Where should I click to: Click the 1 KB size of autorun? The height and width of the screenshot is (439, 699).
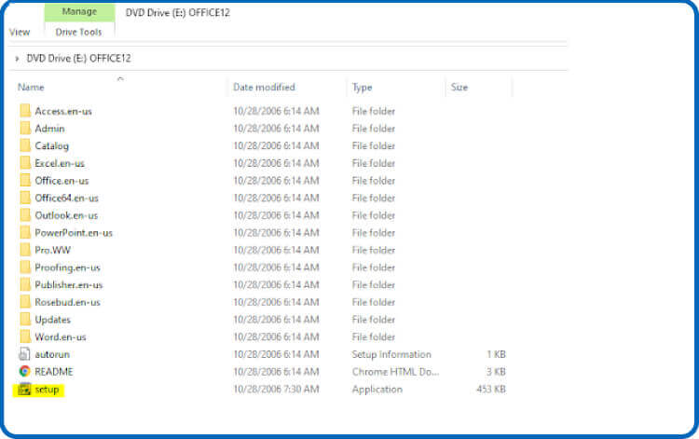[496, 354]
